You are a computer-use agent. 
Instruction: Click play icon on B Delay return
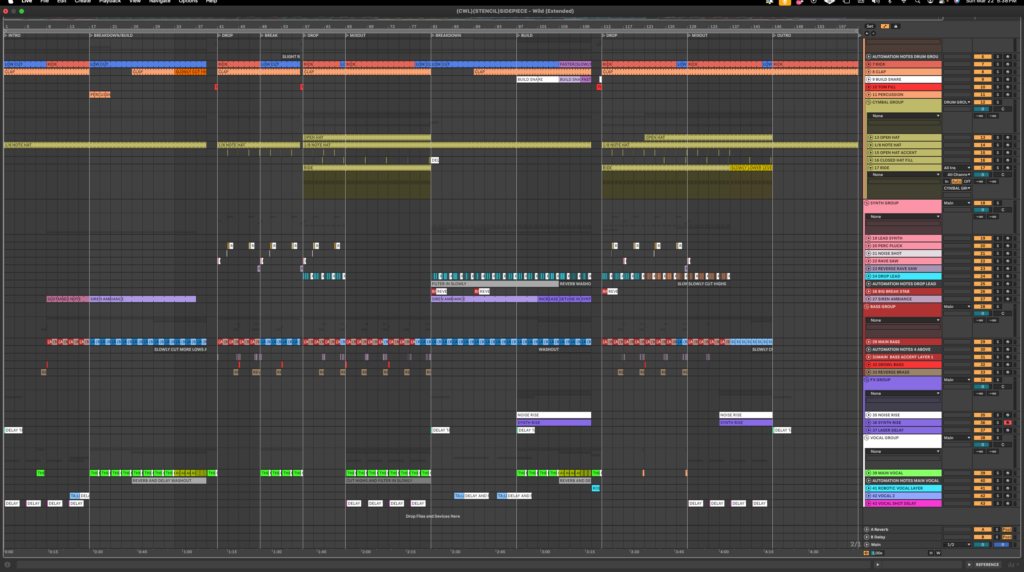[867, 537]
